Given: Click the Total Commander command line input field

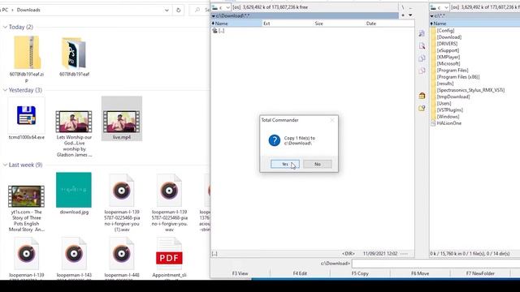Looking at the screenshot, I should pos(435,264).
